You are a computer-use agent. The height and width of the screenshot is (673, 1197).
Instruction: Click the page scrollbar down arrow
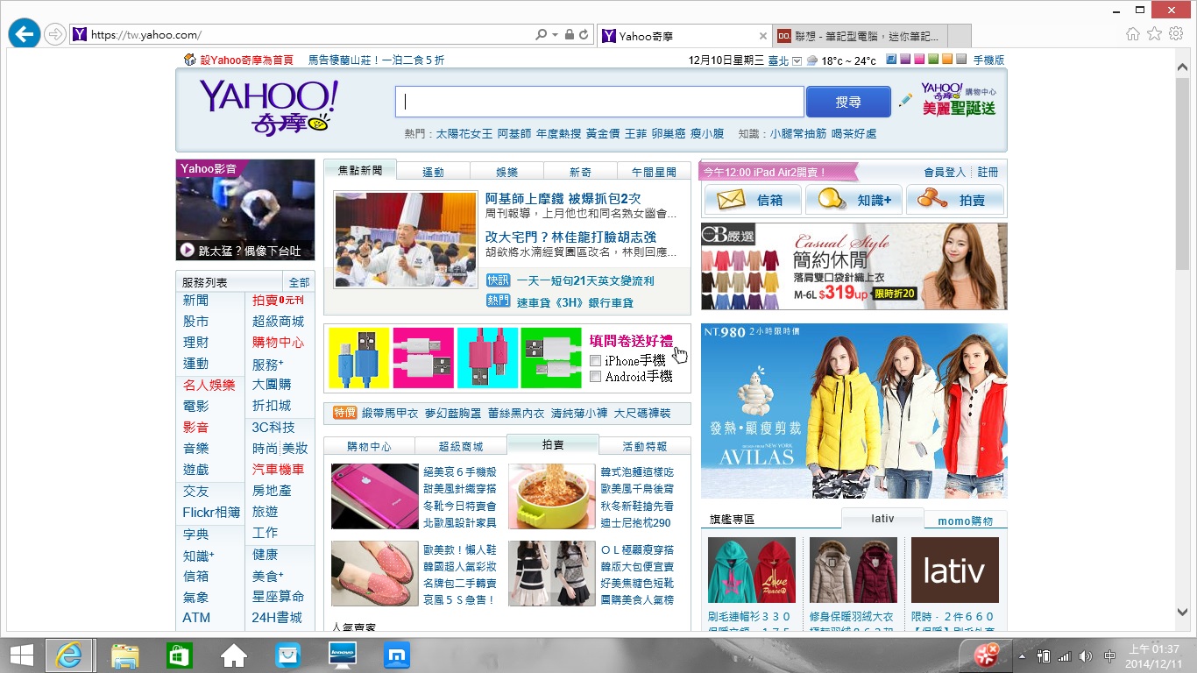(1182, 613)
